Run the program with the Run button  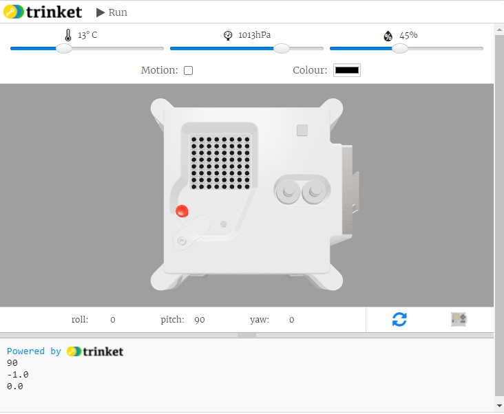(x=112, y=12)
